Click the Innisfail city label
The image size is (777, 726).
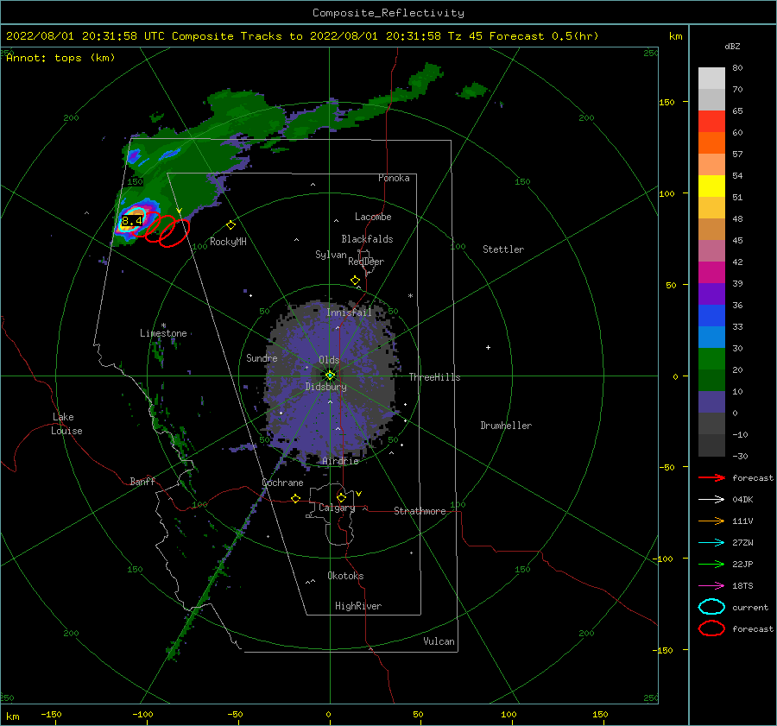[x=349, y=312]
